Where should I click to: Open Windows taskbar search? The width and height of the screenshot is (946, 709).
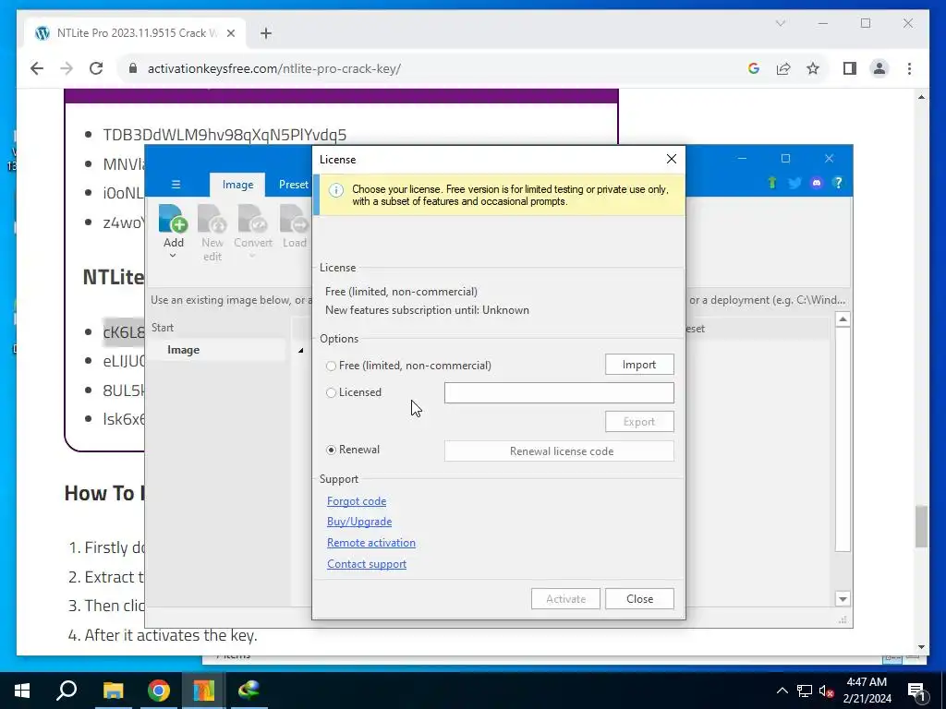tap(67, 691)
